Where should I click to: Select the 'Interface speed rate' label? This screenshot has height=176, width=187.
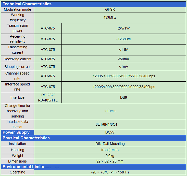click(17, 87)
